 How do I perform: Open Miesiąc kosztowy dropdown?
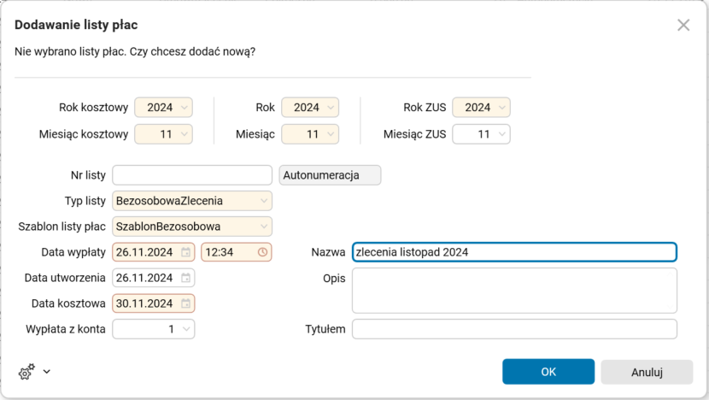pyautogui.click(x=184, y=134)
